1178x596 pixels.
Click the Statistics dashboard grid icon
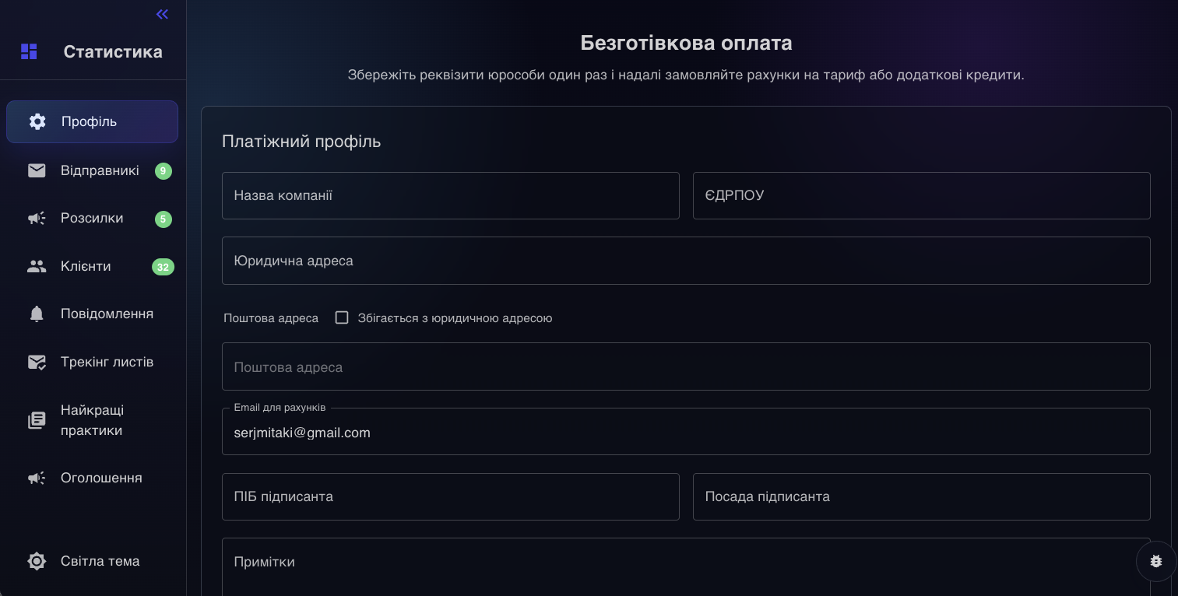[29, 51]
